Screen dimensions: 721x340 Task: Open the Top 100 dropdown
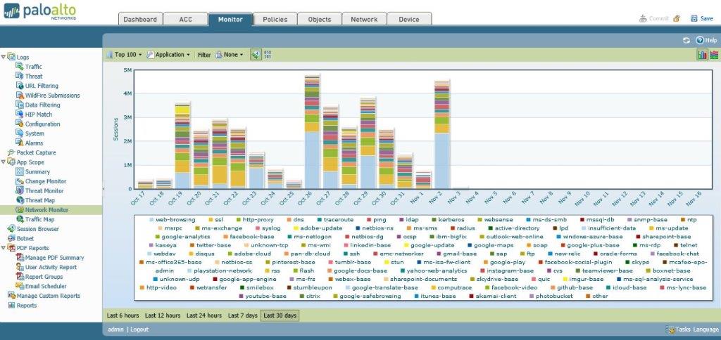pyautogui.click(x=124, y=55)
